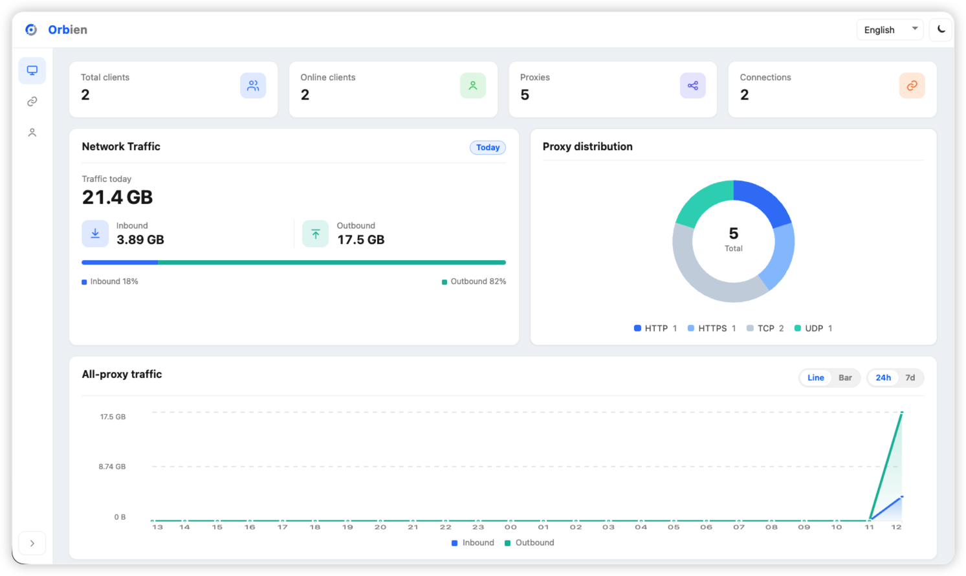Click the Proxy distribution heading
The width and height of the screenshot is (966, 576).
tap(587, 147)
